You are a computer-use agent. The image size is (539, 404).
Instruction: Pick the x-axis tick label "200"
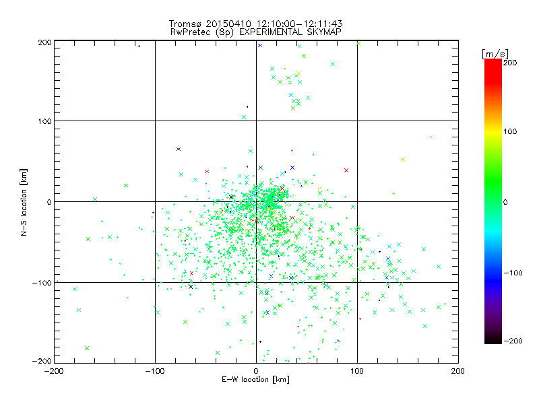[x=458, y=371]
